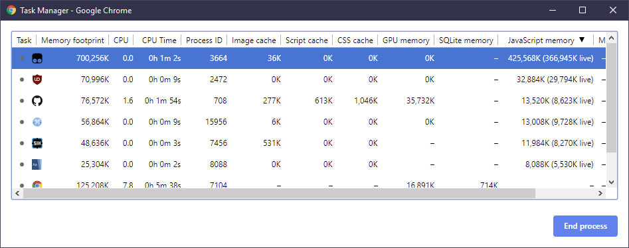Sort by GPU memory column header
Screen dimensions: 629x248
[x=406, y=40]
